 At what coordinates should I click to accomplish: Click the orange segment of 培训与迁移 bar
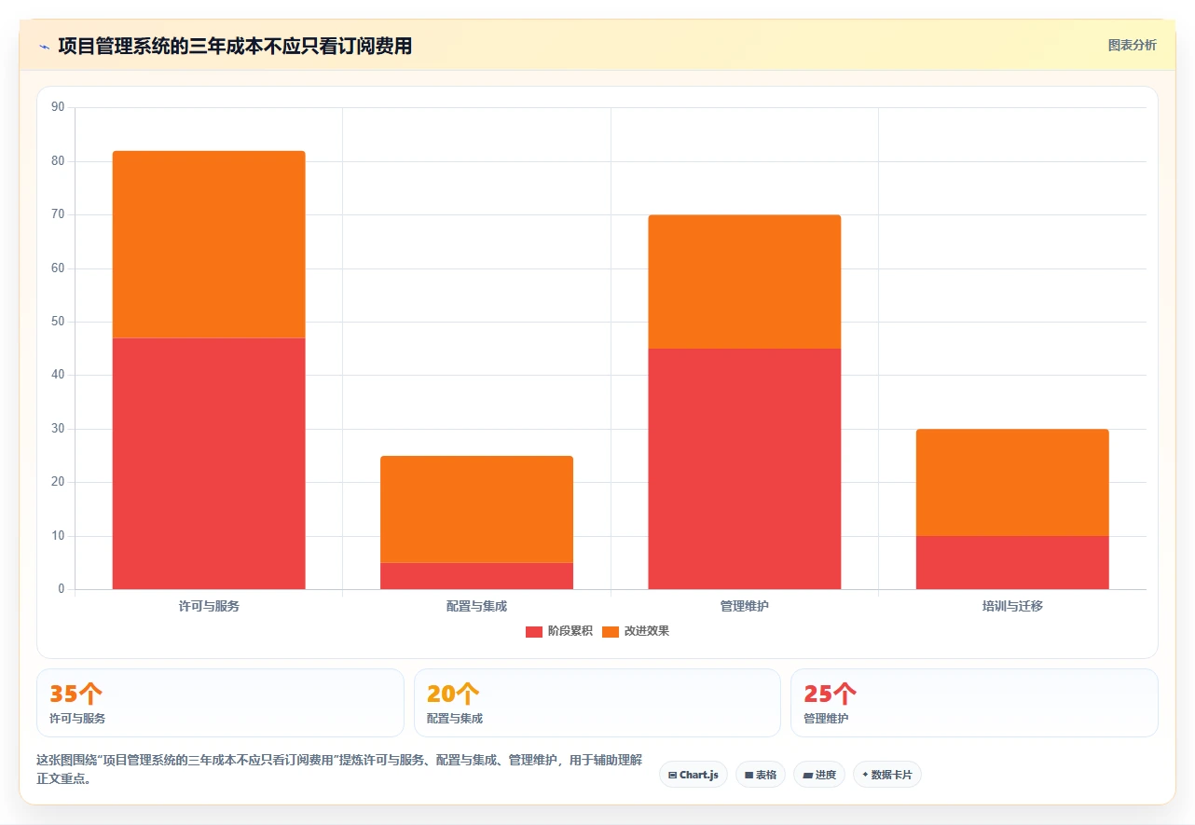click(x=1012, y=482)
